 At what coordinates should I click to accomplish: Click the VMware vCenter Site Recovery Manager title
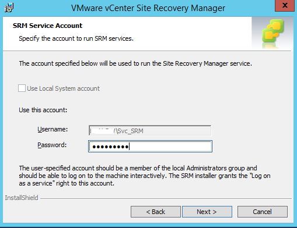(x=148, y=8)
